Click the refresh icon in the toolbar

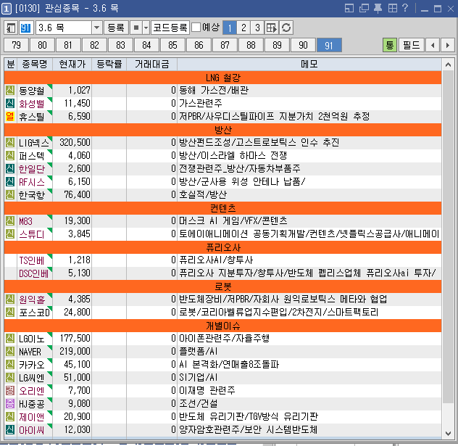[286, 28]
